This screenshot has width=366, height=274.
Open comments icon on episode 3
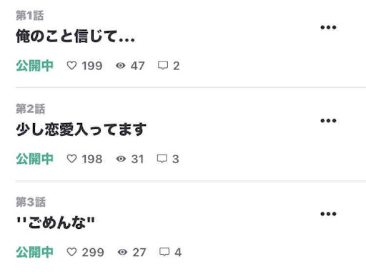pos(164,252)
